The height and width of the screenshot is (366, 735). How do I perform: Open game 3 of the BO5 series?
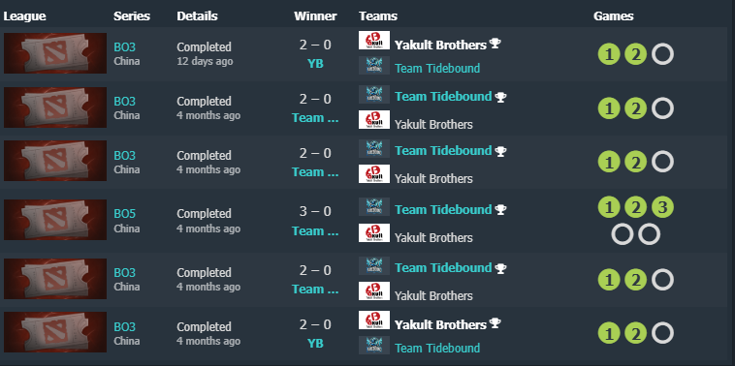662,207
